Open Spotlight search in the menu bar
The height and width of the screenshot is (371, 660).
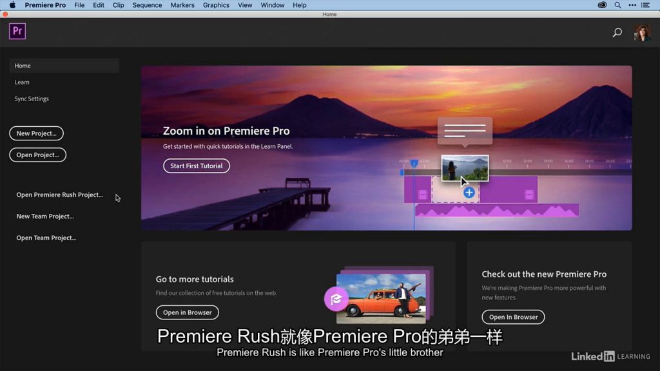(x=617, y=5)
